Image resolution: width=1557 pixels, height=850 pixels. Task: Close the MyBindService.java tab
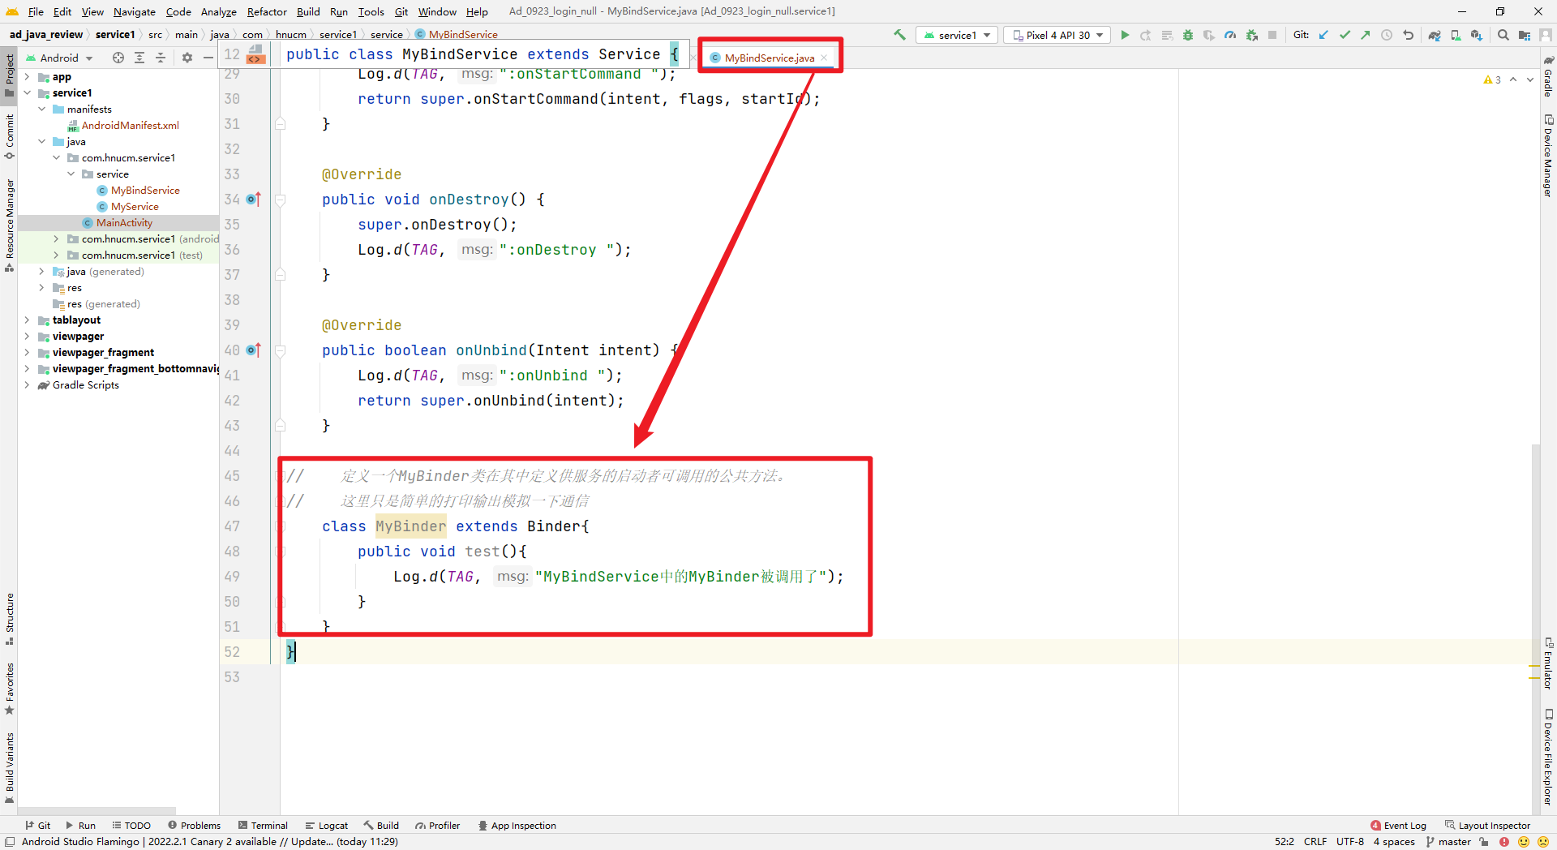click(824, 58)
